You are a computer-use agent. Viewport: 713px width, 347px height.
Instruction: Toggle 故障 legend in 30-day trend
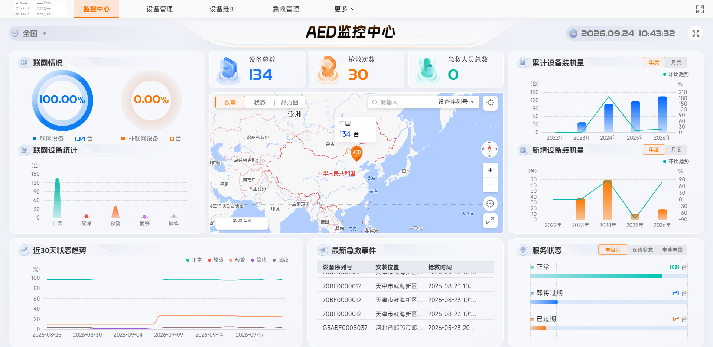pyautogui.click(x=215, y=260)
